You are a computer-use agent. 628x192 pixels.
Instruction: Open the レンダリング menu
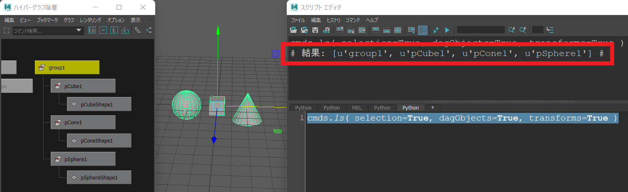(x=91, y=20)
